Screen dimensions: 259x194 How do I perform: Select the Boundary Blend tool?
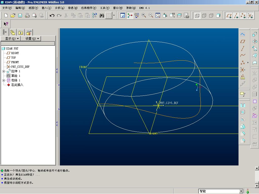pyautogui.click(x=254, y=55)
